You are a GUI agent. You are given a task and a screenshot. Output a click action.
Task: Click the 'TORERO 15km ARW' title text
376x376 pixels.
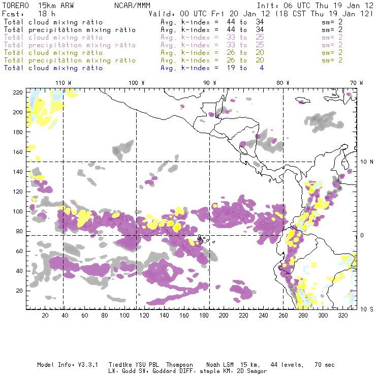tap(38, 6)
